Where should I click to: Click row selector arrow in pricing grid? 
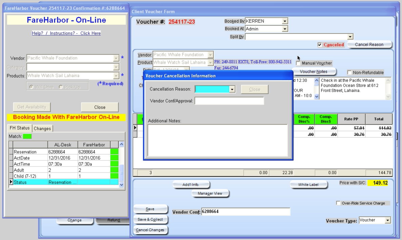coord(135,128)
